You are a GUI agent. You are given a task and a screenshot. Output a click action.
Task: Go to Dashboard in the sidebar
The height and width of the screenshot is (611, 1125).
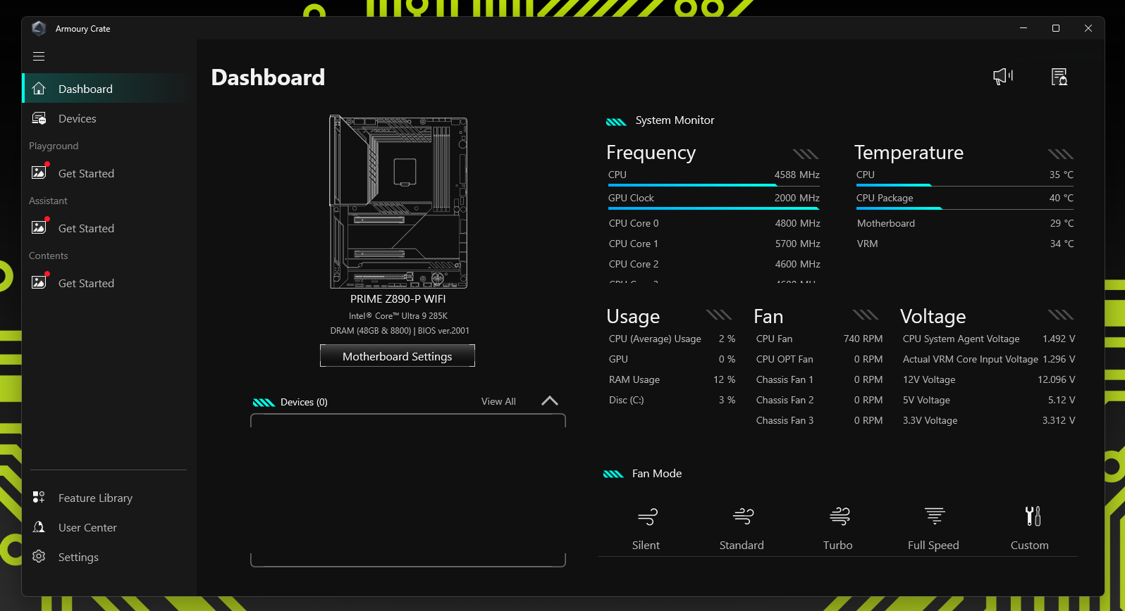[x=109, y=89]
